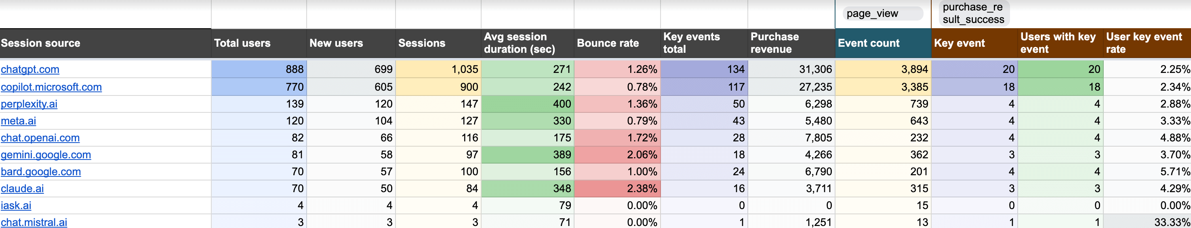The image size is (1191, 228).
Task: Select perplexity.ai event count 739
Action: (883, 104)
